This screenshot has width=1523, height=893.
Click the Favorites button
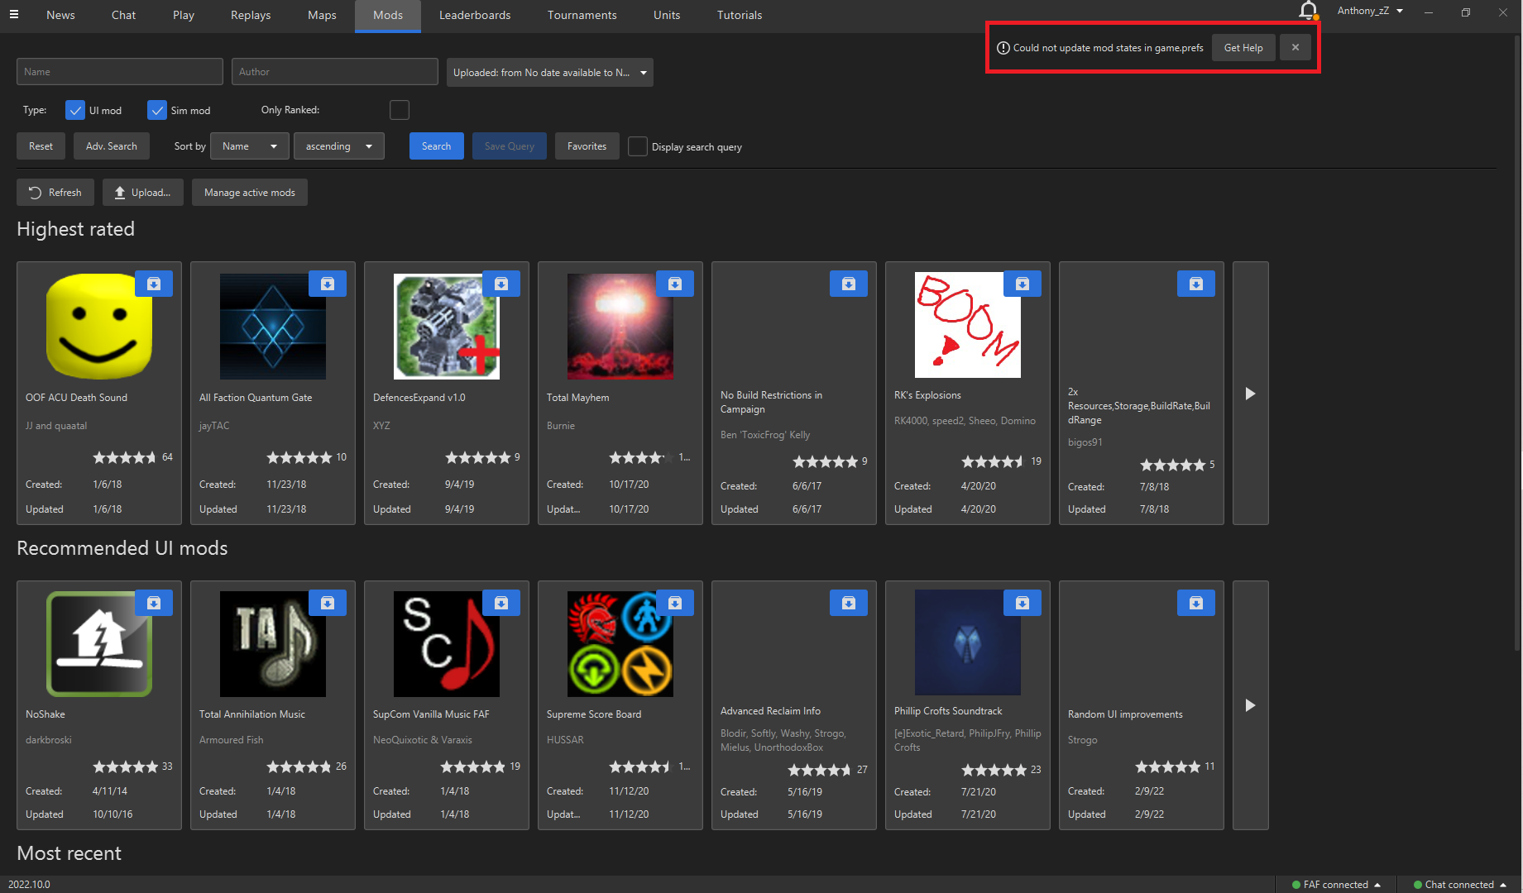click(587, 146)
